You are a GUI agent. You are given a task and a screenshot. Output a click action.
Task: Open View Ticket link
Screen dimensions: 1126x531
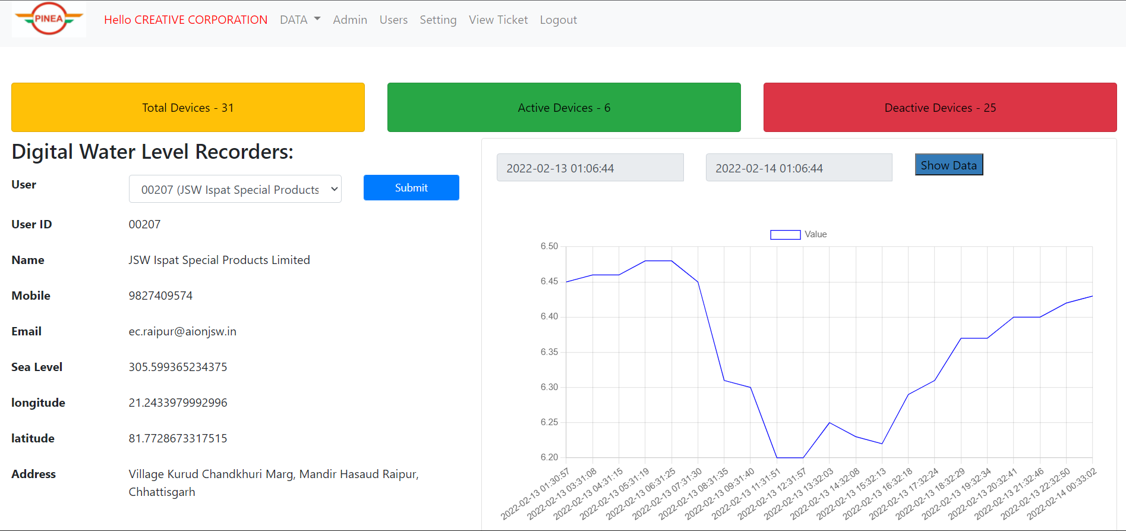[x=498, y=20]
